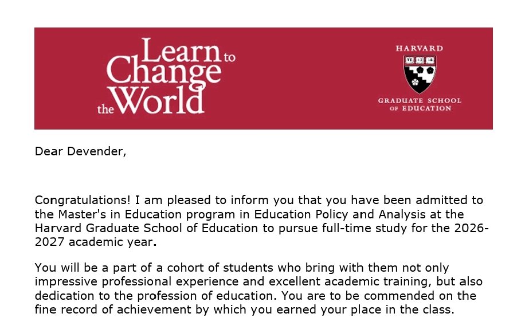Click the text 2027 academic year
Viewport: 529px width, 329px height.
click(x=96, y=242)
